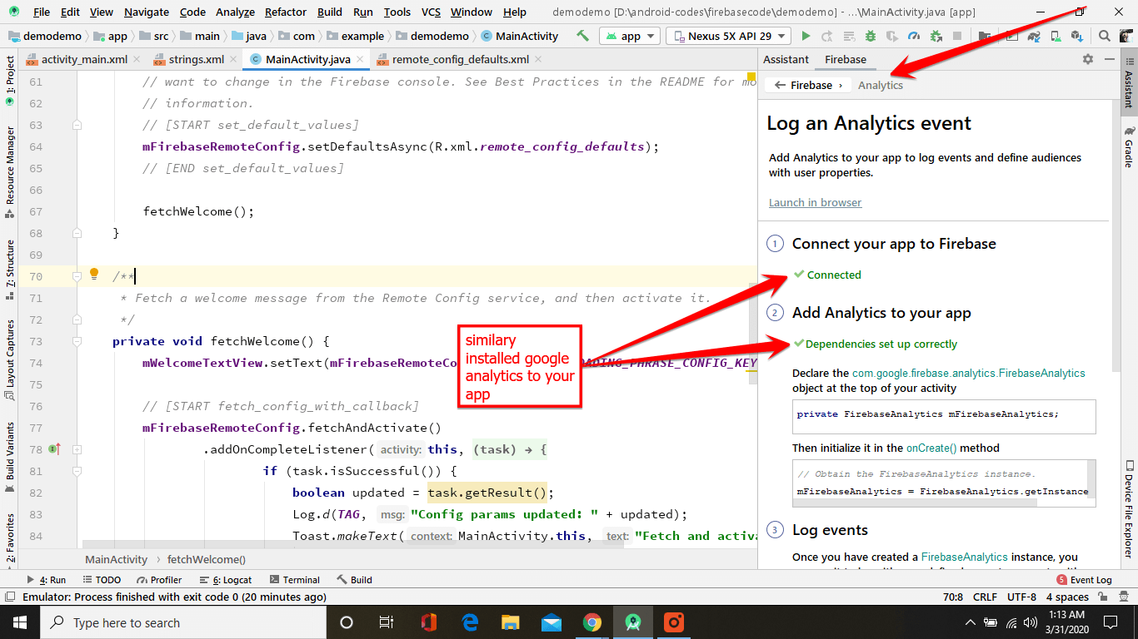Open the VCS menu
The width and height of the screenshot is (1138, 639).
pyautogui.click(x=431, y=12)
